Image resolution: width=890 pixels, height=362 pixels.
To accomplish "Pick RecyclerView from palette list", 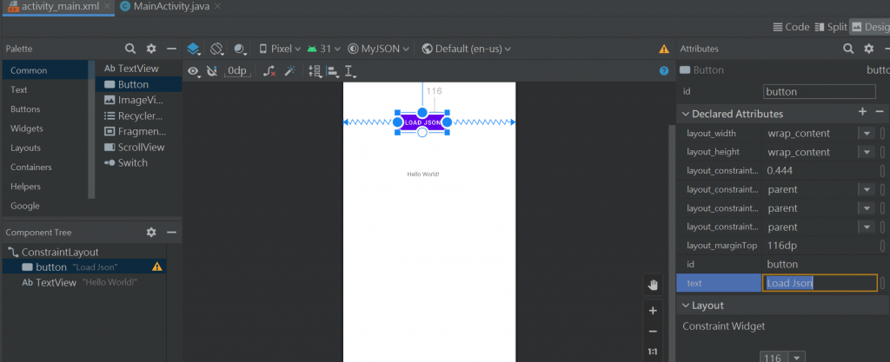I will point(138,115).
